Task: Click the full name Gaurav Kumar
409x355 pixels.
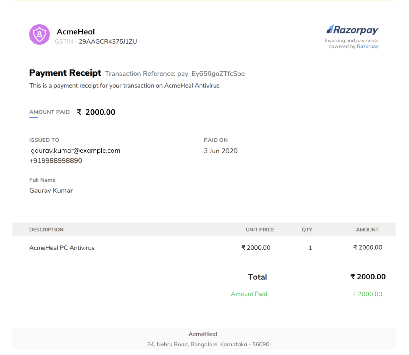Action: pyautogui.click(x=51, y=191)
